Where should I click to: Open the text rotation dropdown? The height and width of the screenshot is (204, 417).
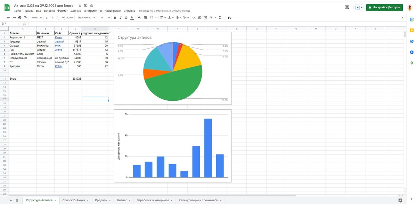pos(186,18)
